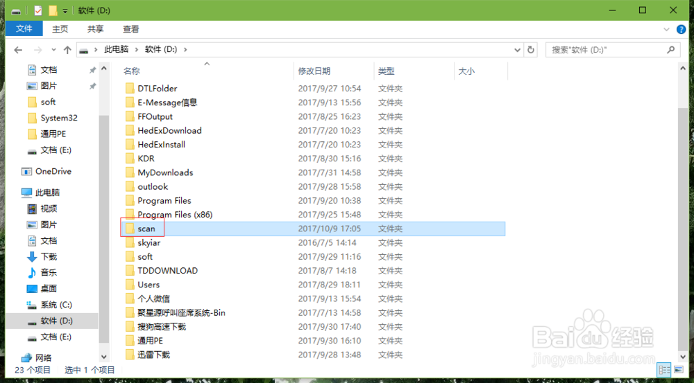Switch to the 主页 ribbon tab
This screenshot has height=383, width=694.
tap(60, 29)
